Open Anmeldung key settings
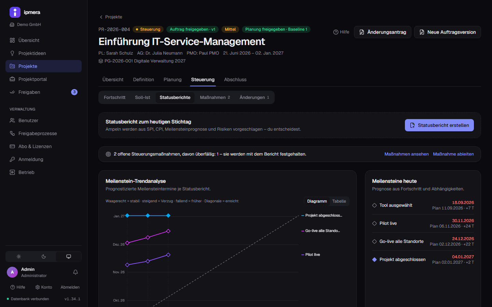 (43, 159)
